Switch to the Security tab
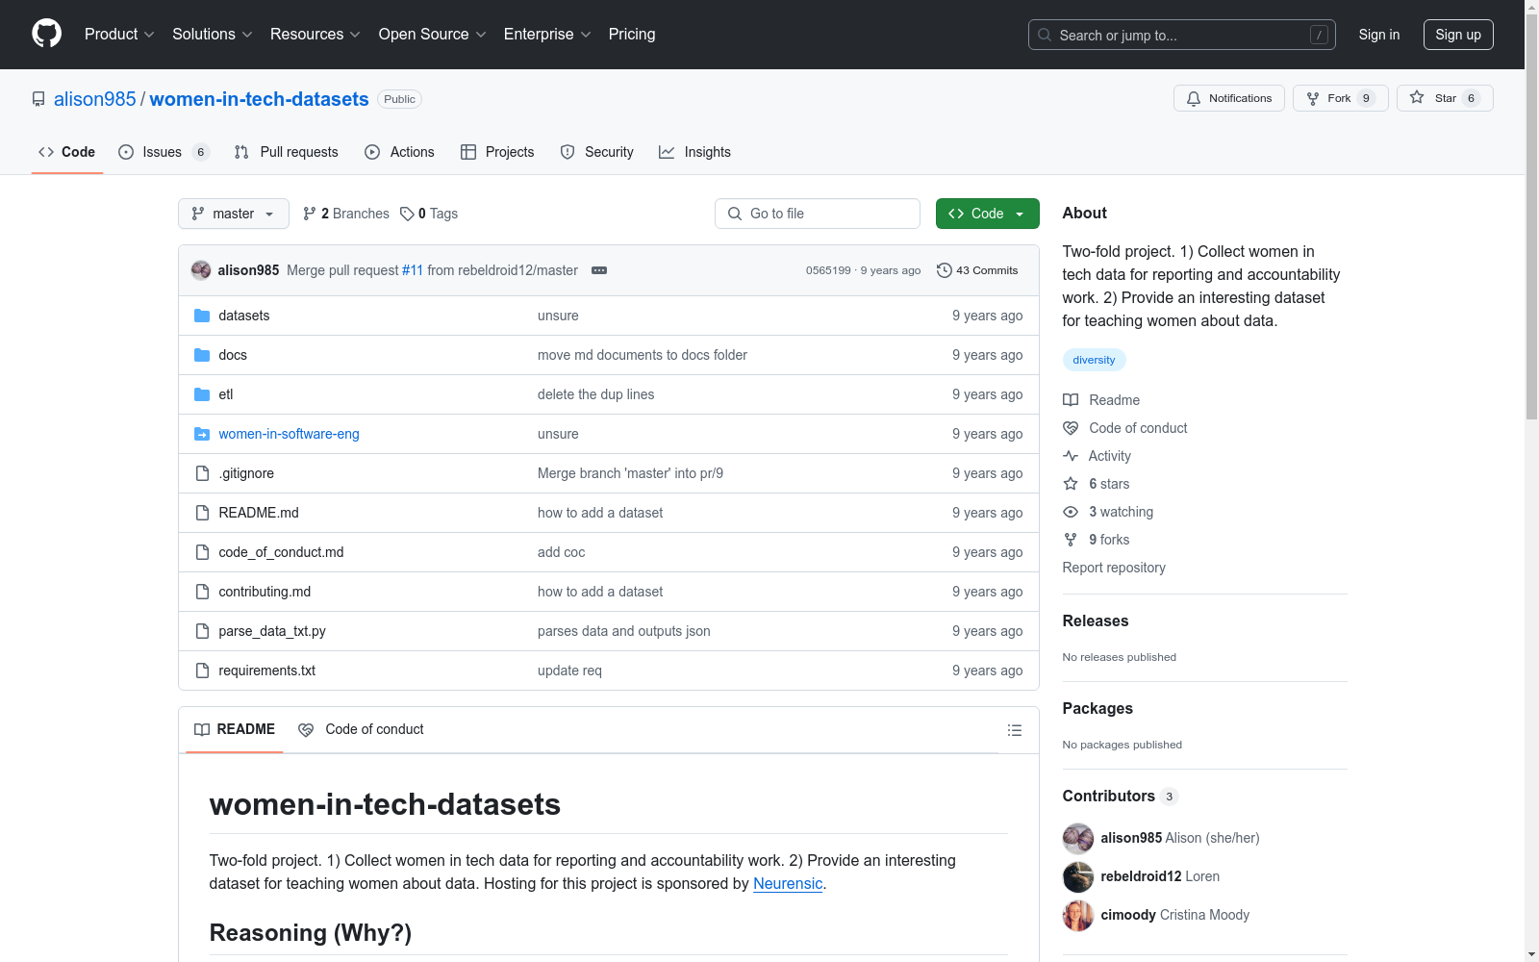Image resolution: width=1539 pixels, height=962 pixels. [x=597, y=152]
